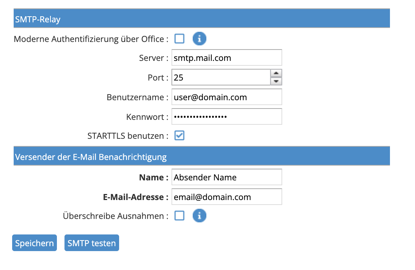Screen dimensions: 415x270
Task: Select the Port input field
Action: pyautogui.click(x=222, y=77)
